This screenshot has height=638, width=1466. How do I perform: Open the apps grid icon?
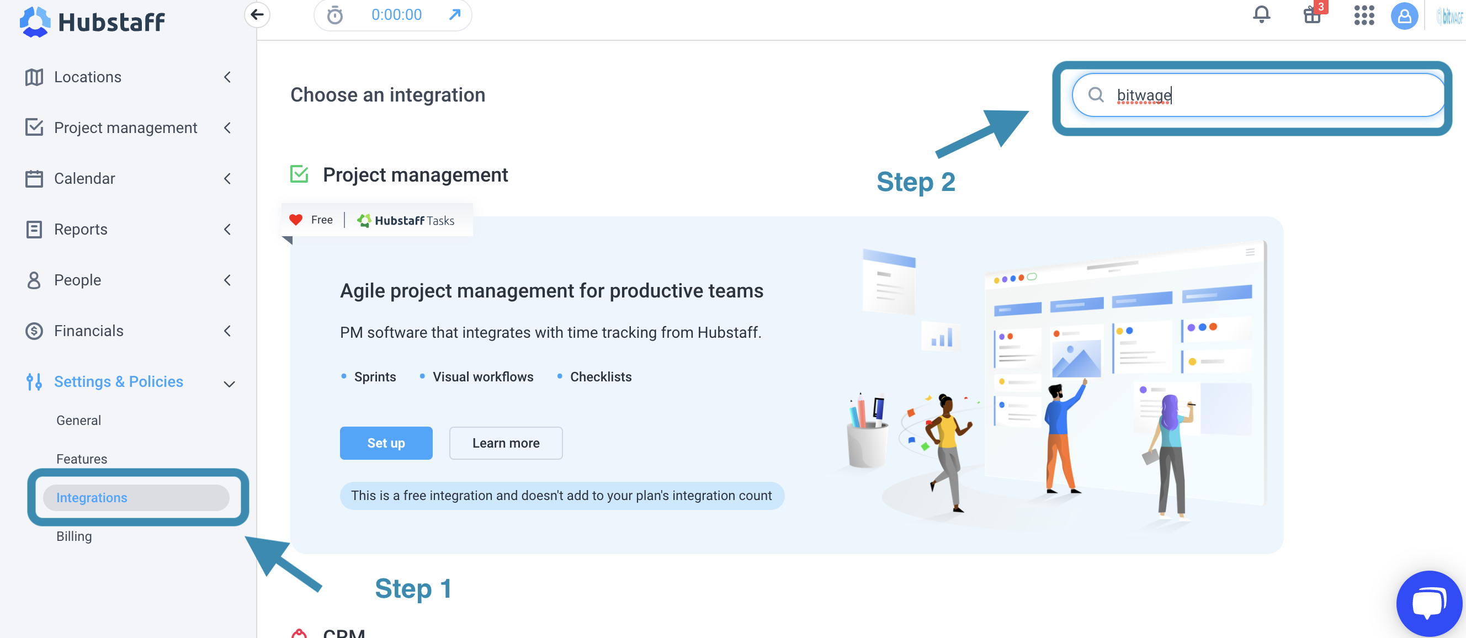click(1363, 15)
